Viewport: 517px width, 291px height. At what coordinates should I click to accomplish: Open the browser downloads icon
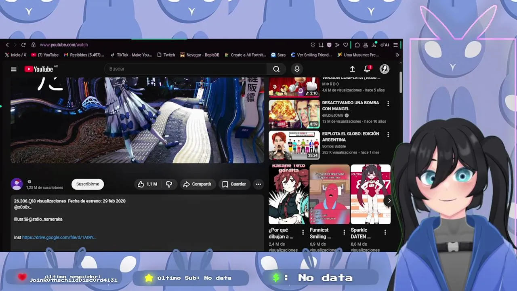pyautogui.click(x=374, y=45)
